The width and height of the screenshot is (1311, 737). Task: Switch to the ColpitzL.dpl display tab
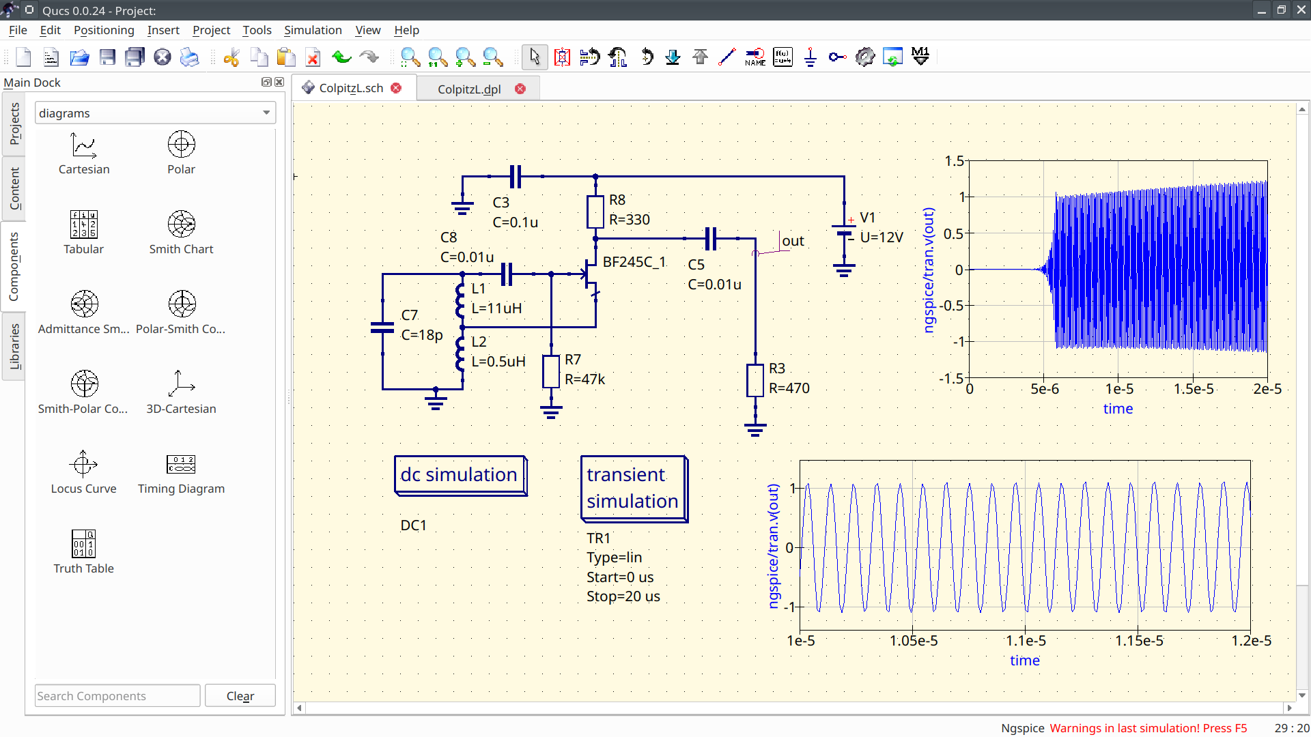tap(468, 89)
